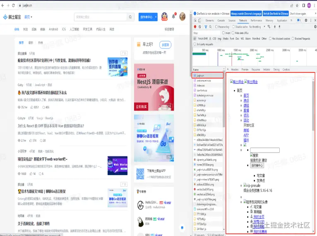Close the request details pane X

[228, 69]
